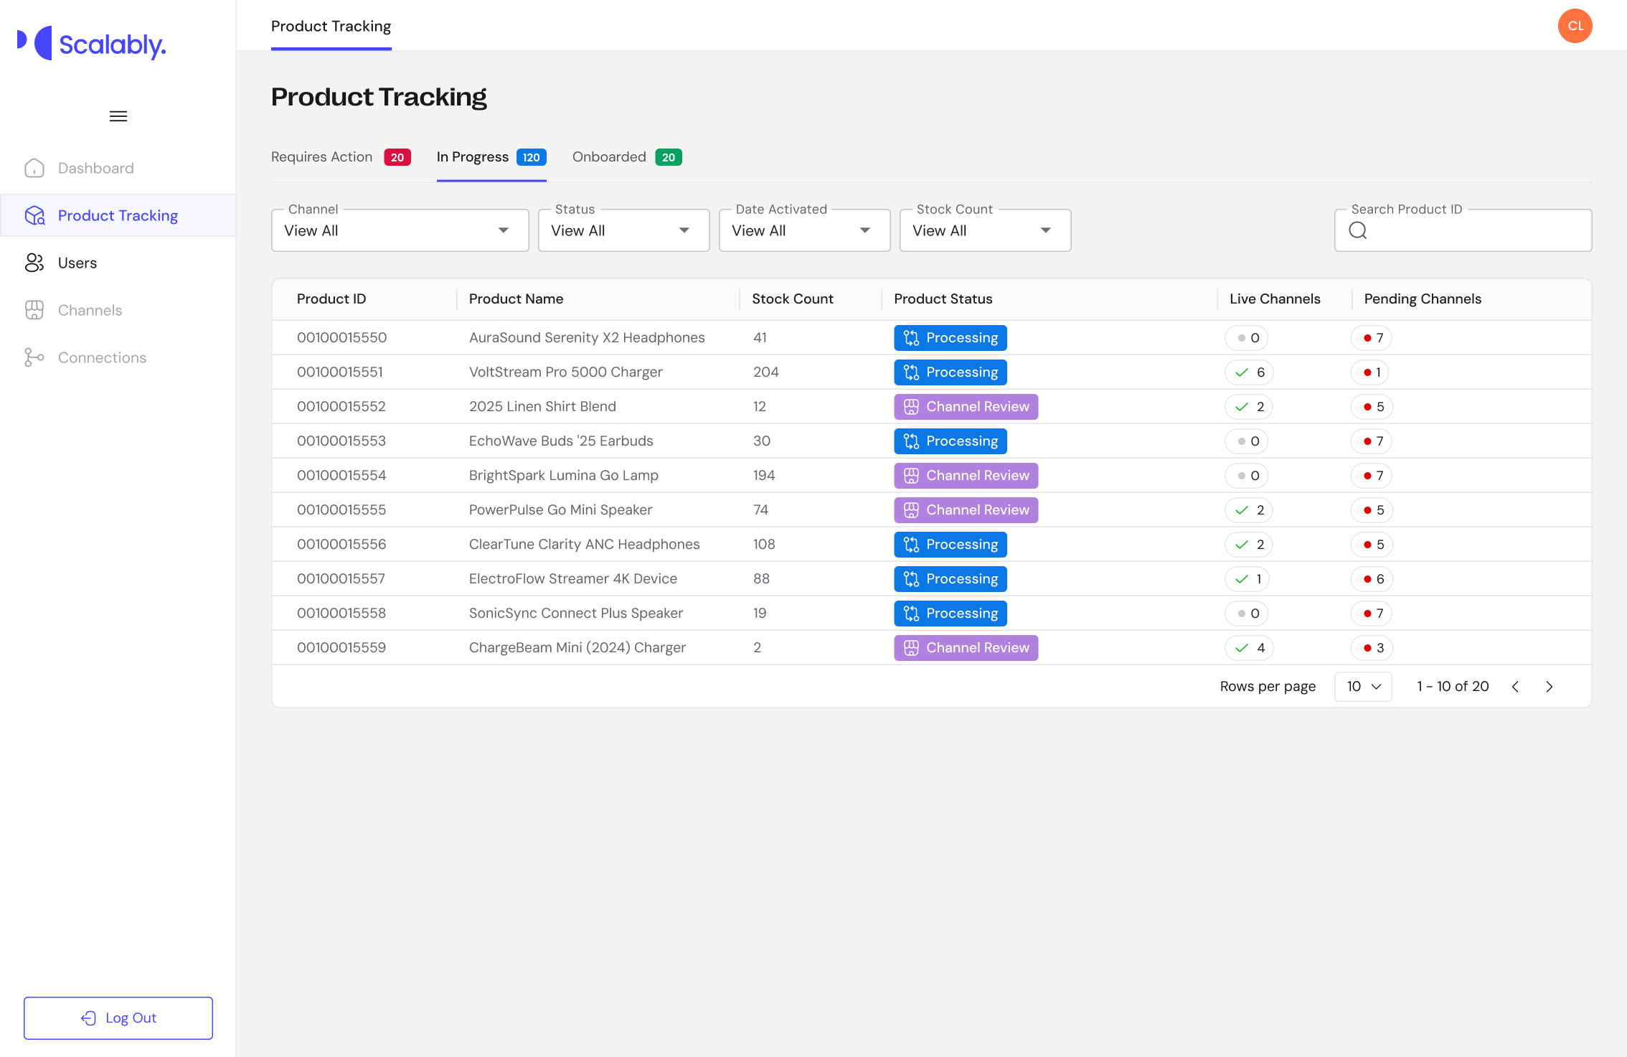Go to previous page arrow
The image size is (1627, 1057).
[1515, 687]
